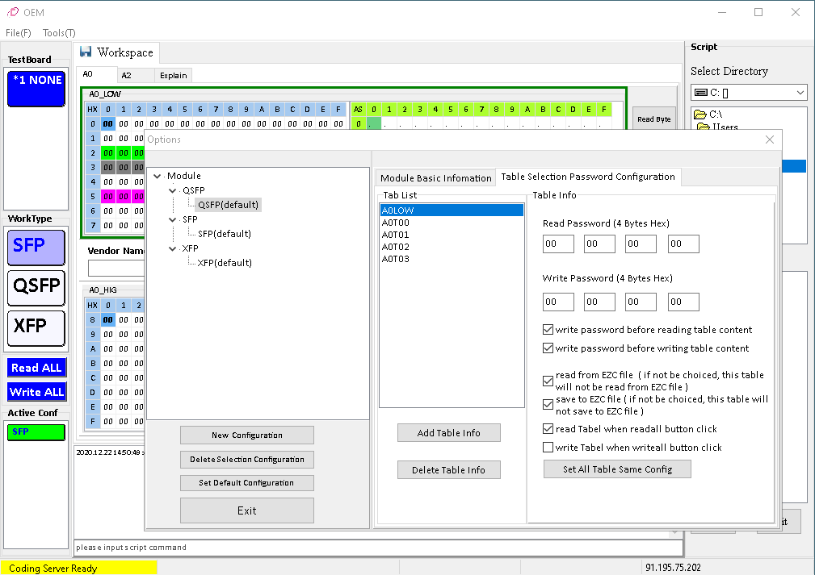Select A0T02 in the Tab List

click(396, 247)
